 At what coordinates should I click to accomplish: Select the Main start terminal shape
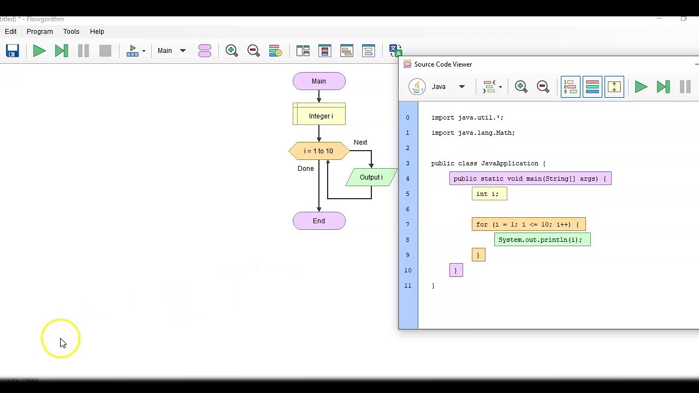coord(319,81)
